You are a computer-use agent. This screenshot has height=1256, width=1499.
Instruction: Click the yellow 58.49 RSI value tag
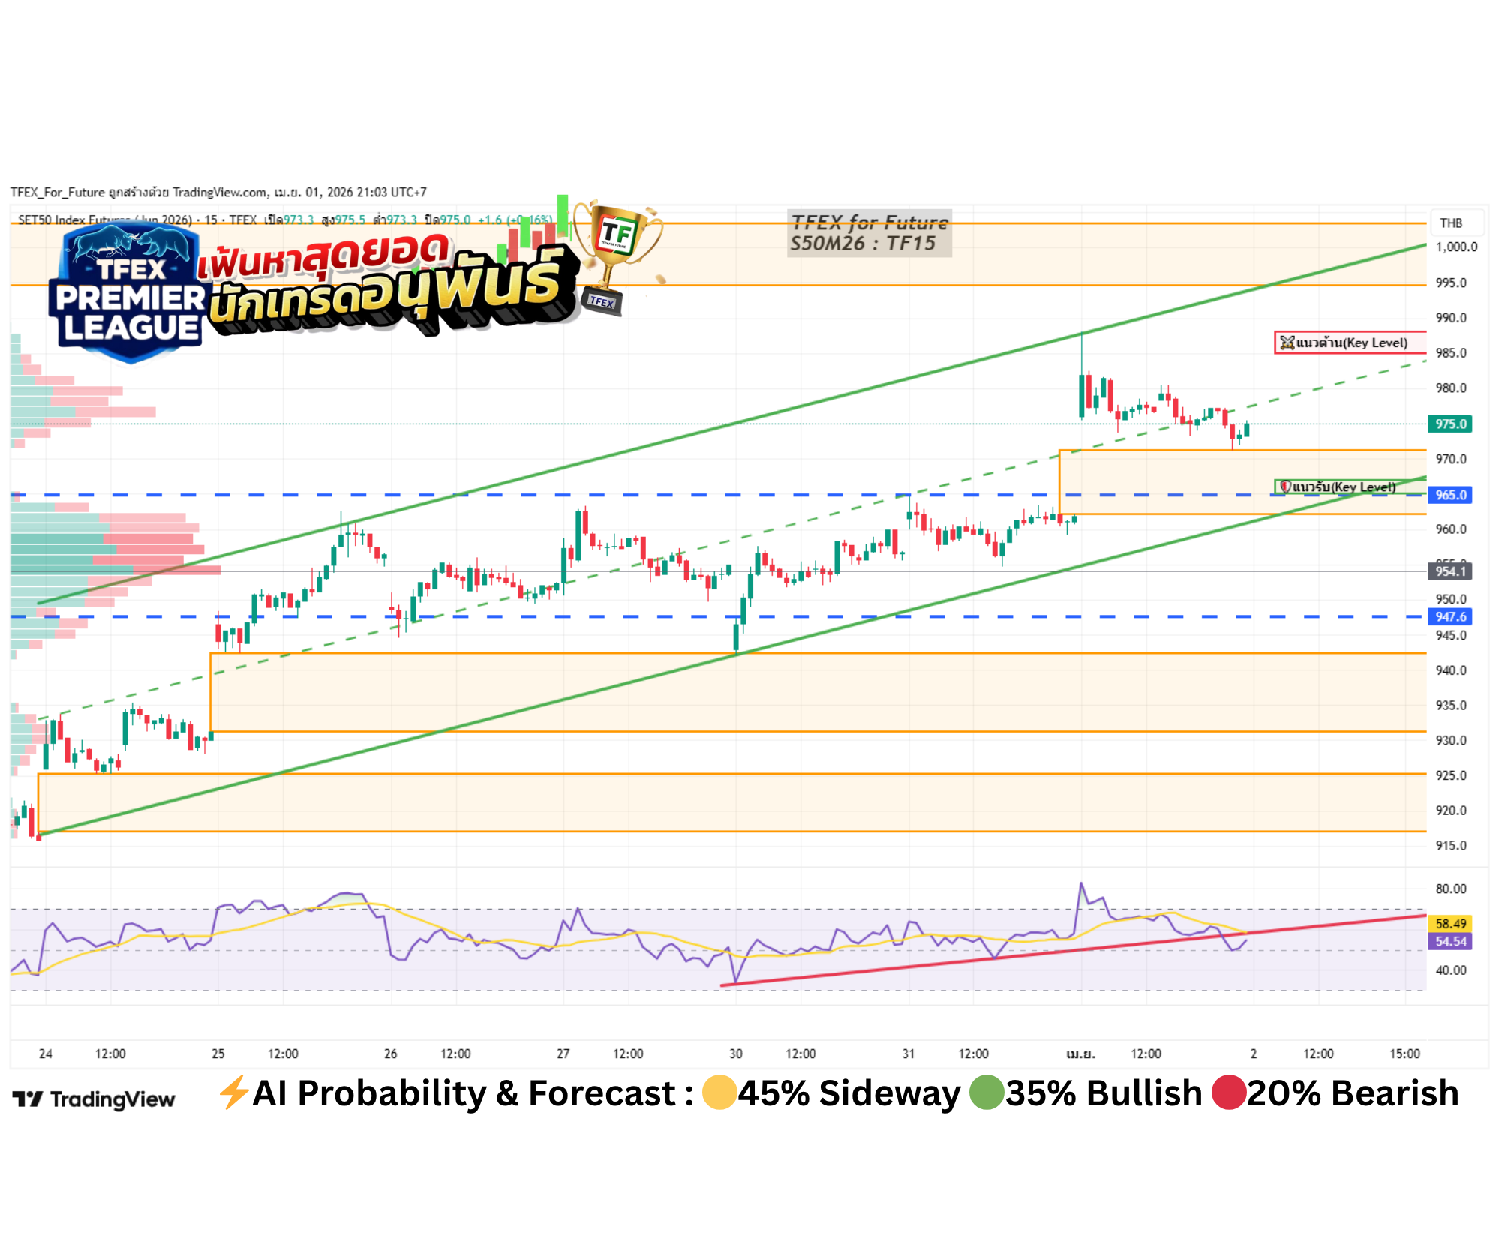click(1449, 924)
